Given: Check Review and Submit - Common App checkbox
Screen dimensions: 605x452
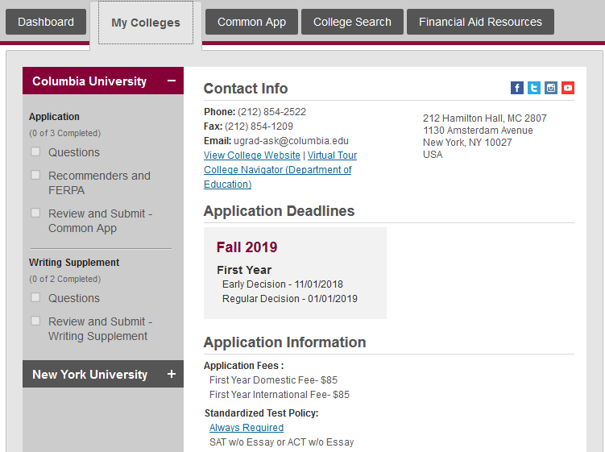Looking at the screenshot, I should point(35,213).
